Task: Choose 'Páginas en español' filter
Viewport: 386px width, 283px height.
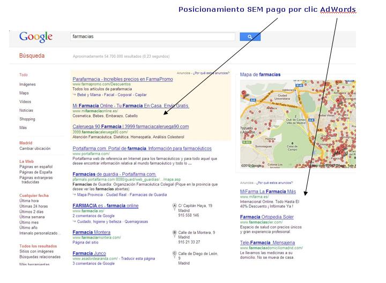Action: pos(36,166)
